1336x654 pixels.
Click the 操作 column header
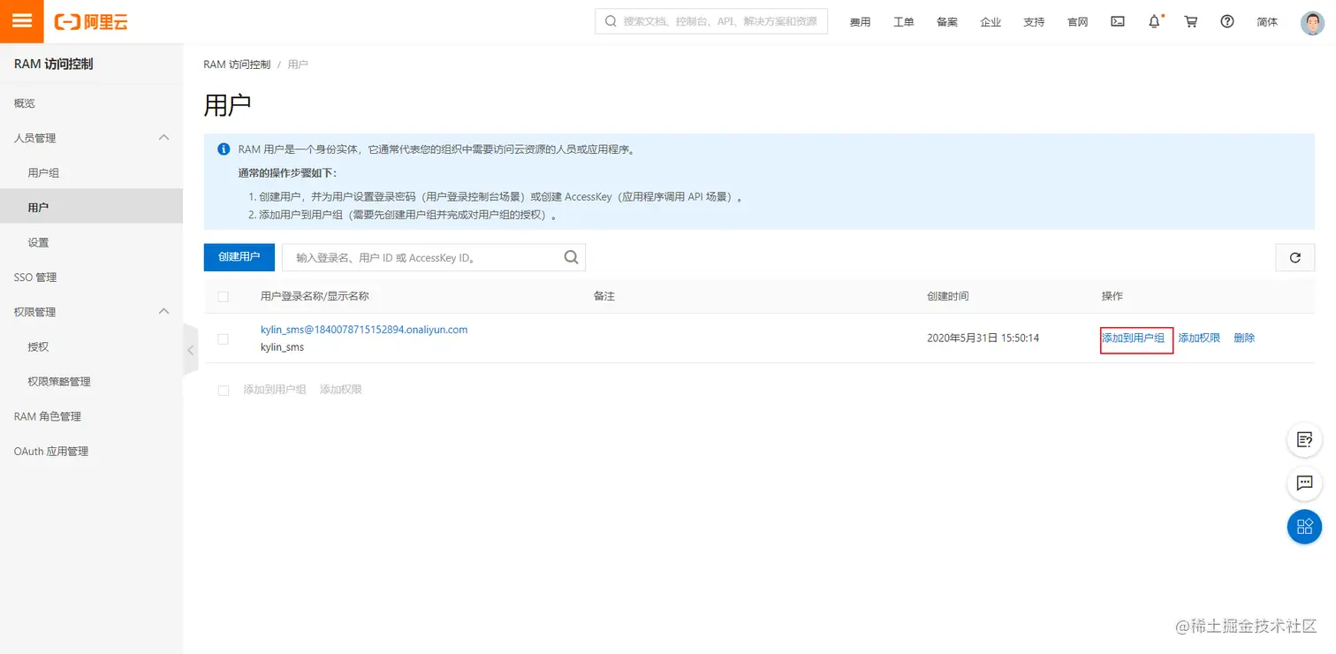(x=1112, y=296)
